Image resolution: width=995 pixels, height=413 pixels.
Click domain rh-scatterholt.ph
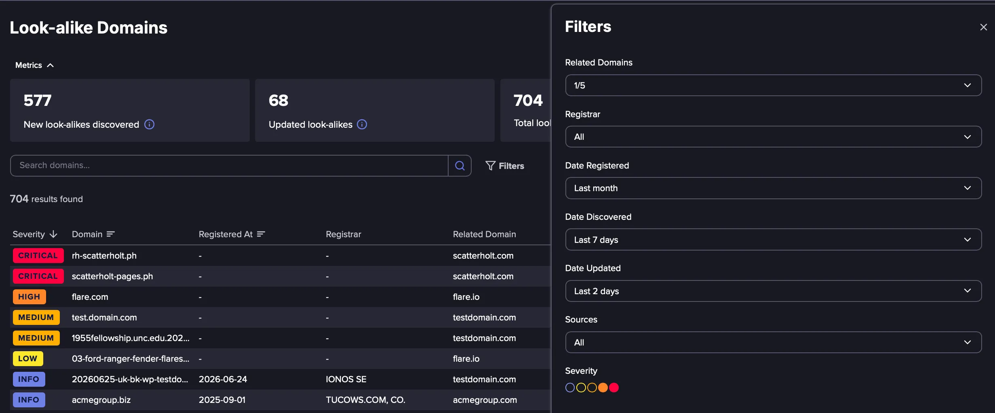pyautogui.click(x=104, y=256)
